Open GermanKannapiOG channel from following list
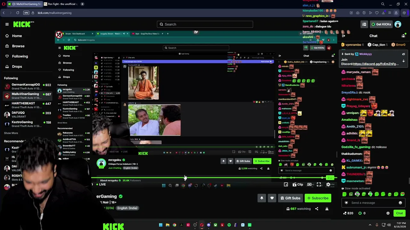 tap(28, 87)
